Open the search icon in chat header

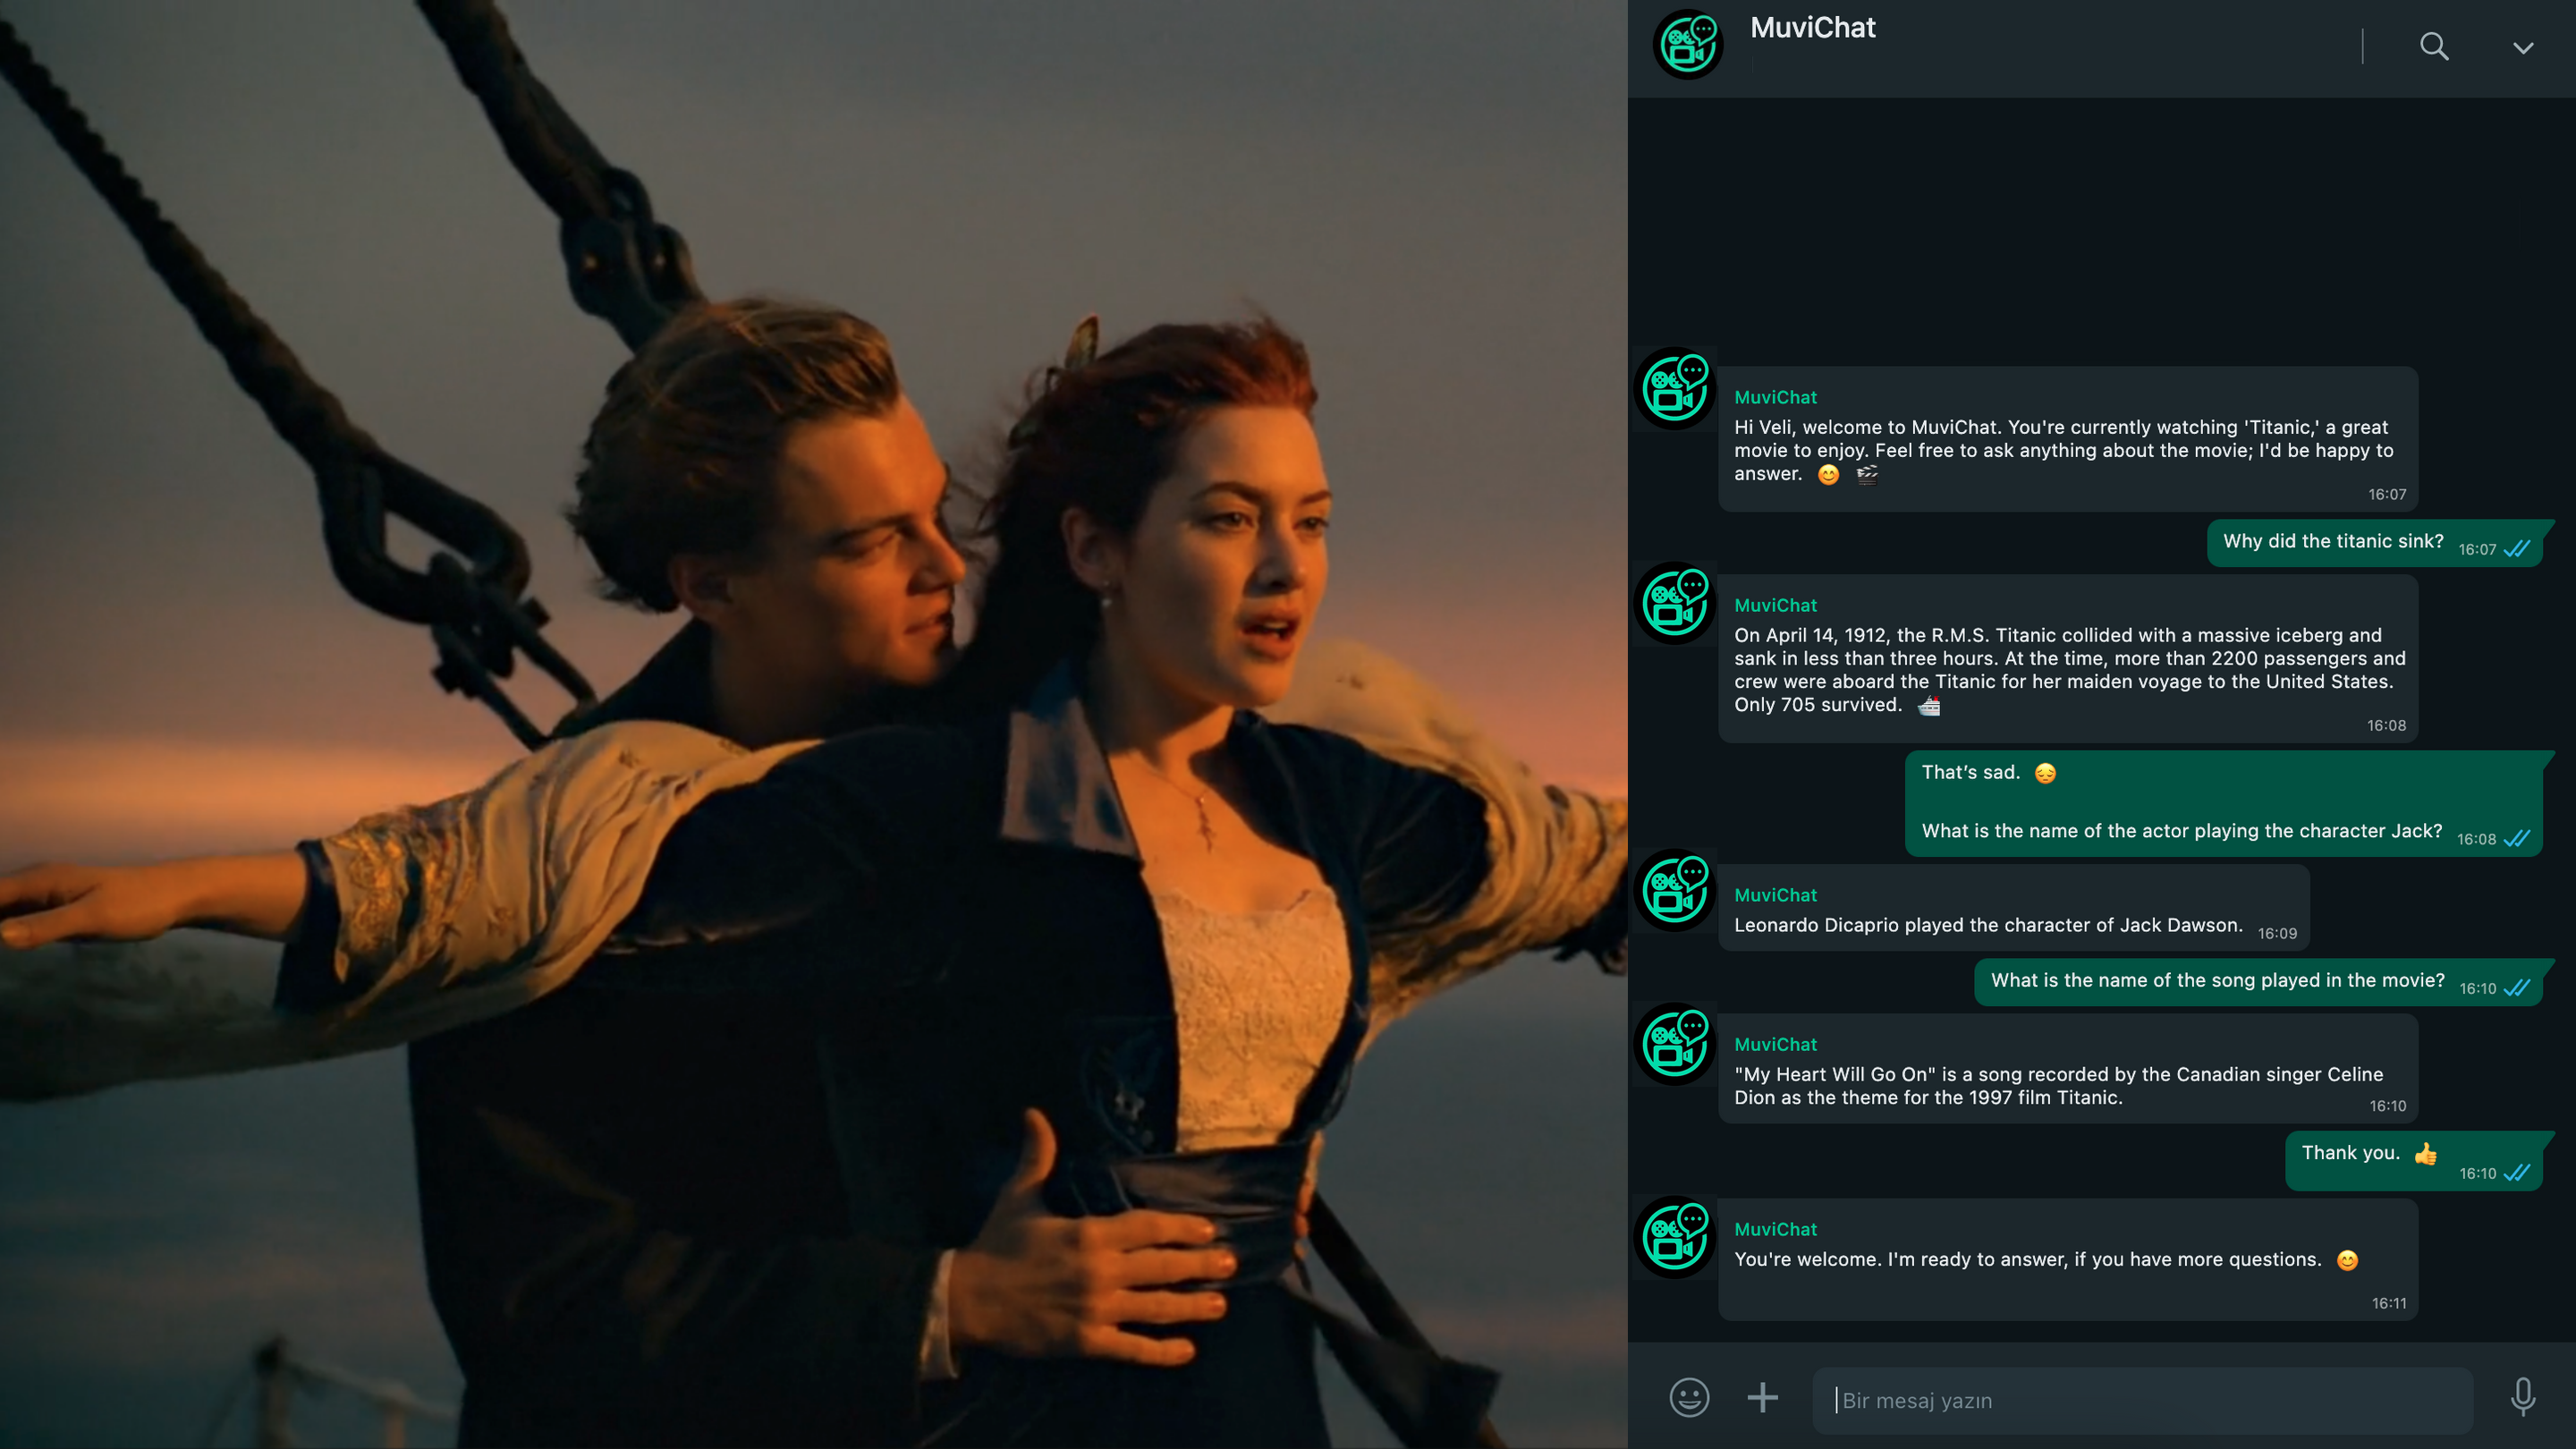[x=2434, y=46]
